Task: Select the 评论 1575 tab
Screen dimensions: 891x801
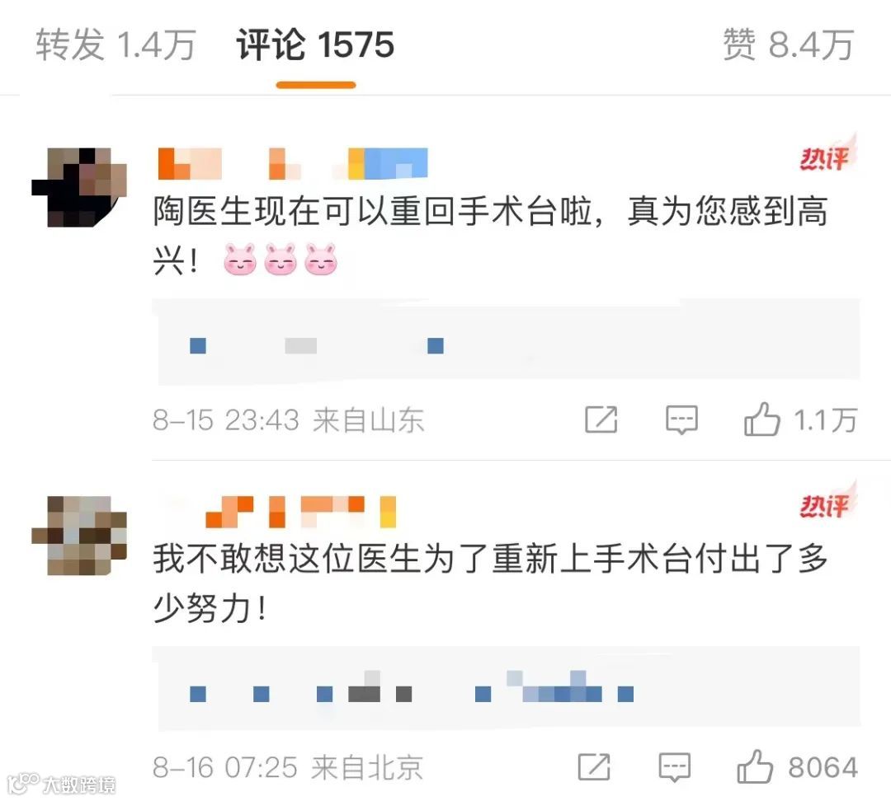Action: click(x=315, y=44)
